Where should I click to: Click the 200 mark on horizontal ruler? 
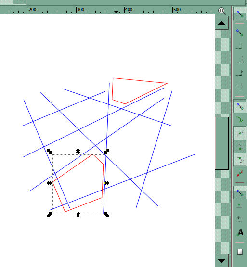pyautogui.click(x=32, y=10)
